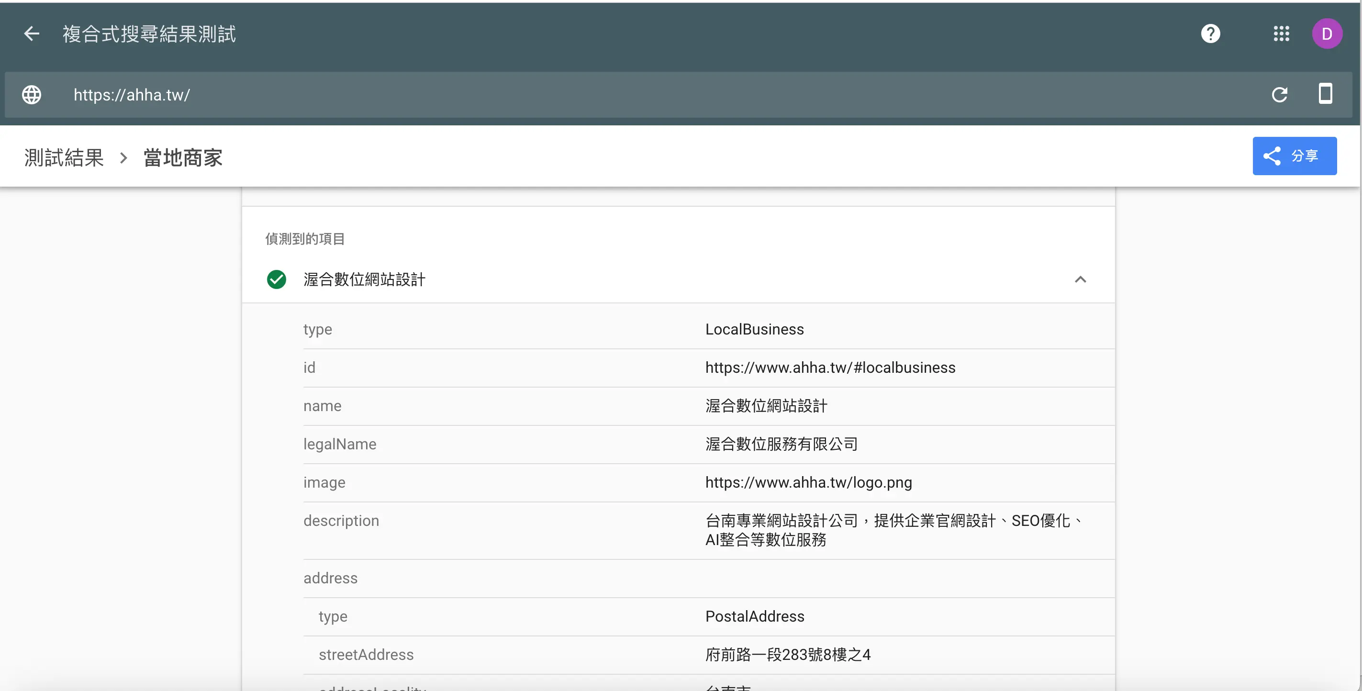Image resolution: width=1362 pixels, height=691 pixels.
Task: Select the 渥合數位網站設計 detected item row
Action: (x=365, y=279)
